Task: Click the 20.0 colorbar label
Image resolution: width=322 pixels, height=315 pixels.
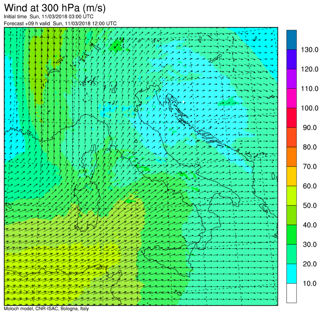Action: (310, 264)
